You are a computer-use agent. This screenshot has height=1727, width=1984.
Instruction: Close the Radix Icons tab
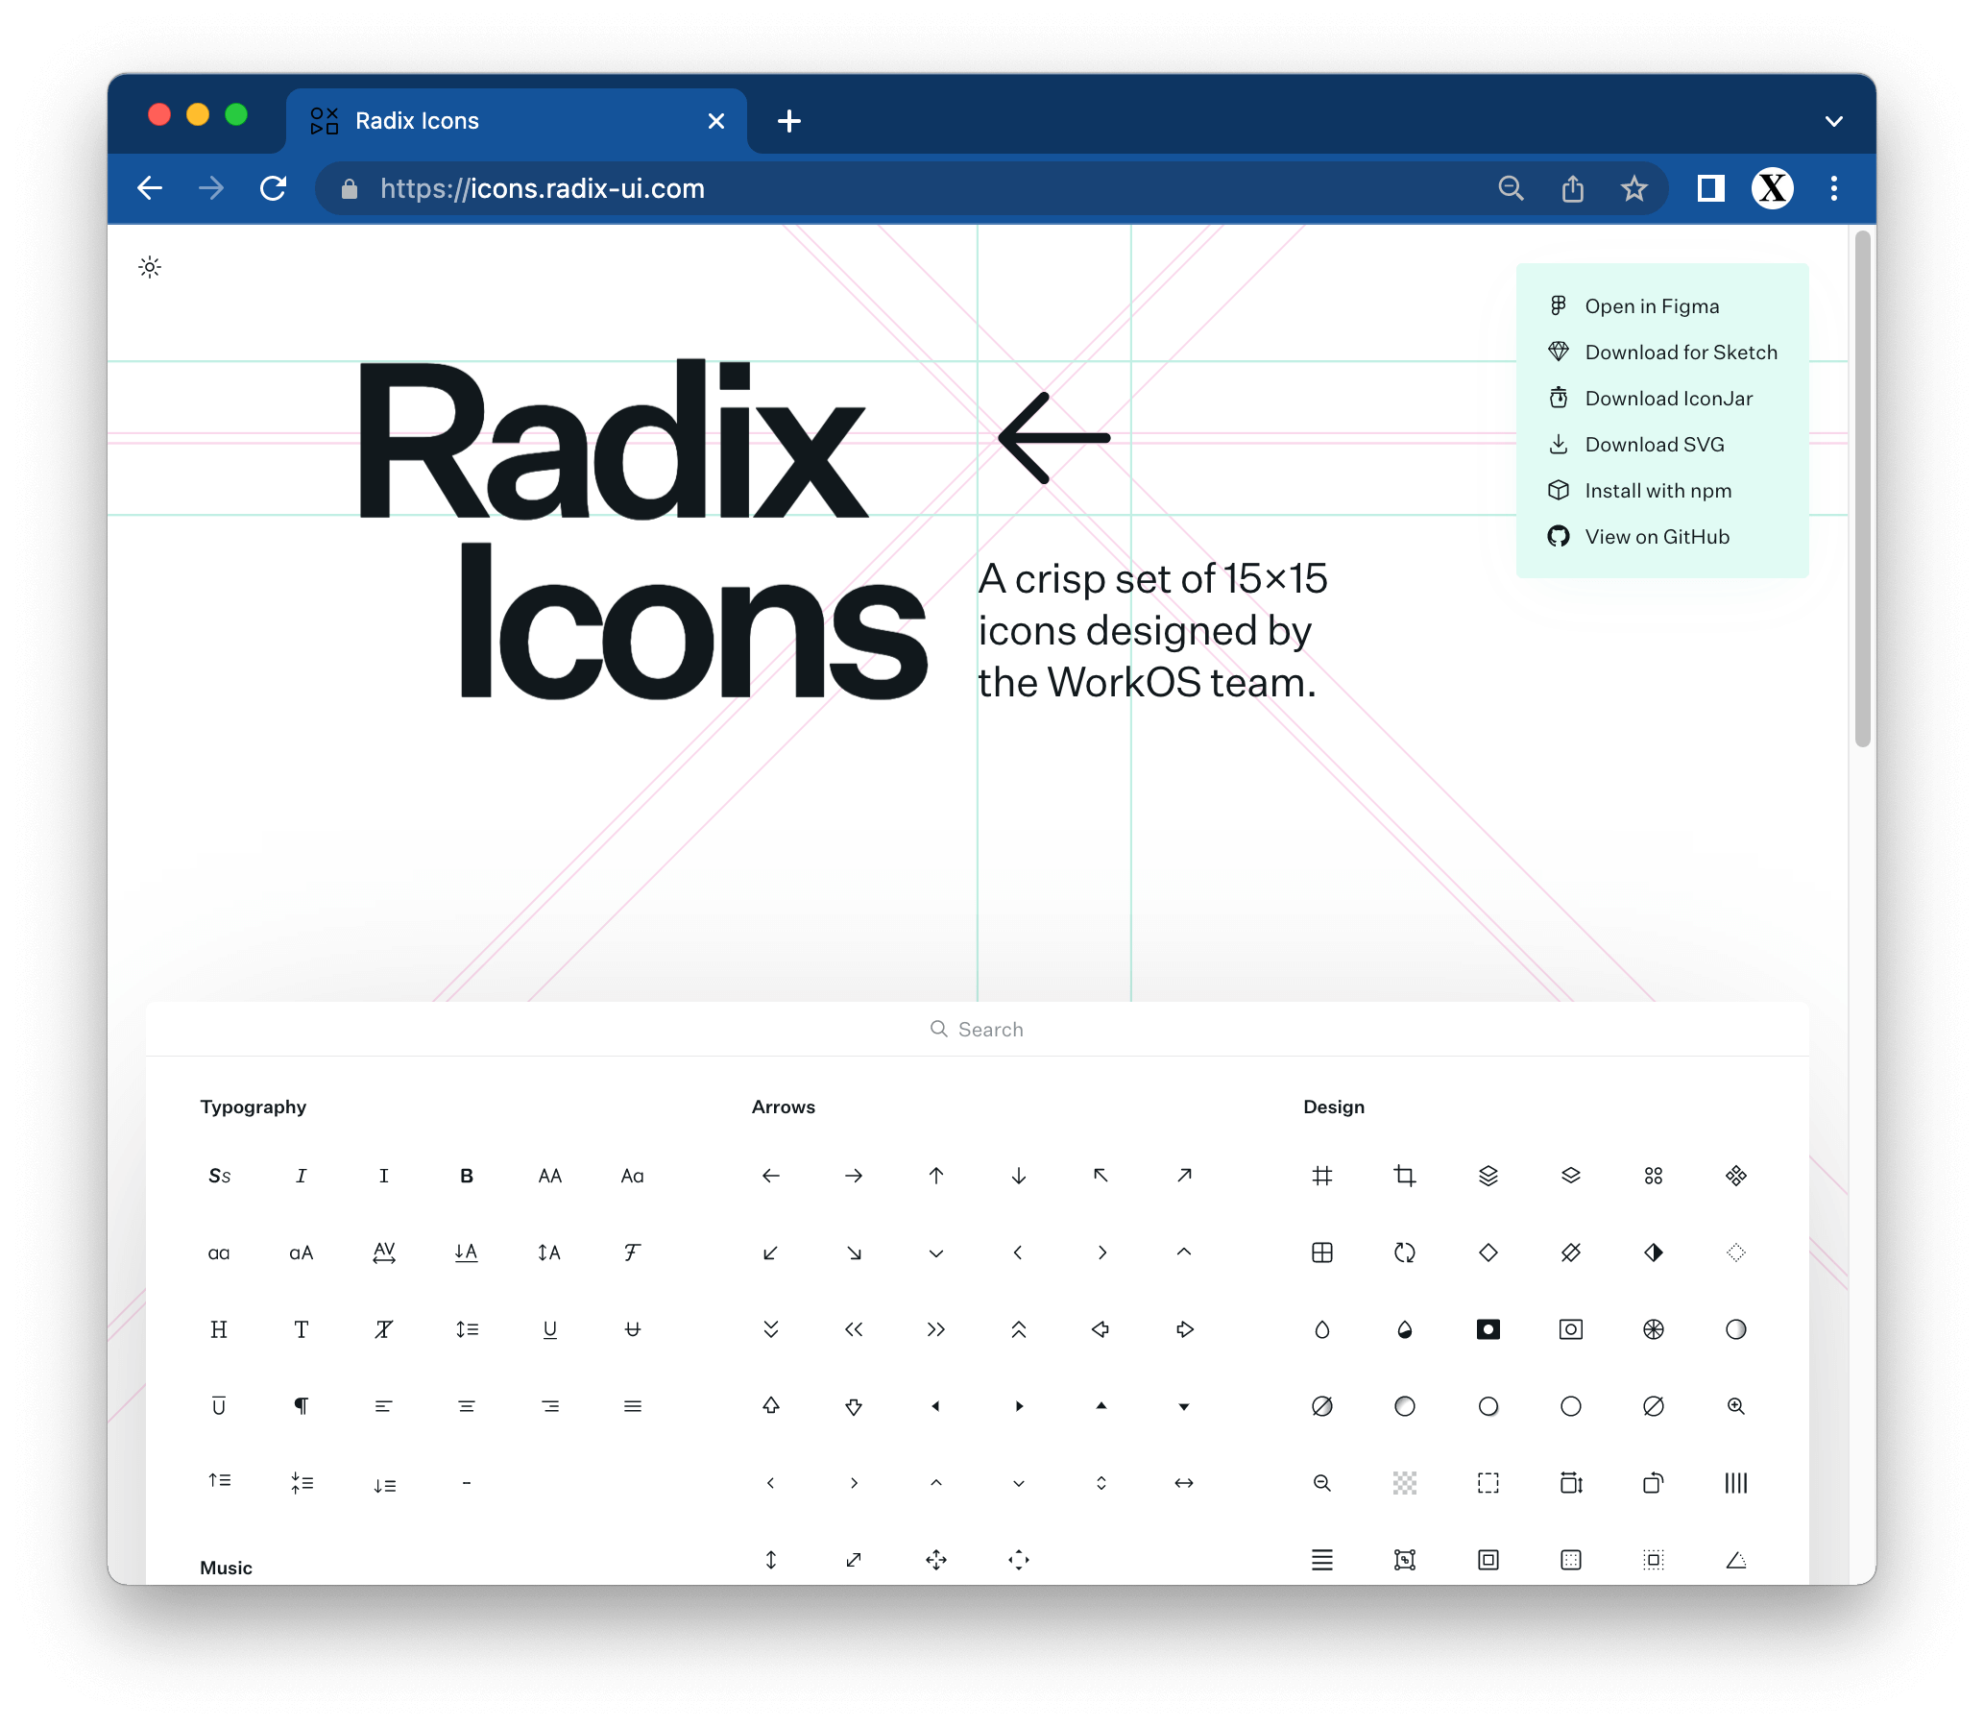coord(717,121)
